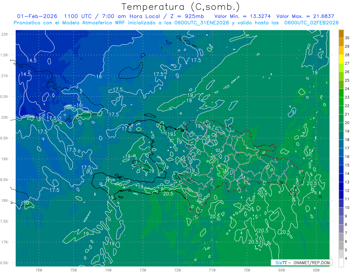Click the yellow swatch between 27 and 28

tap(341, 59)
